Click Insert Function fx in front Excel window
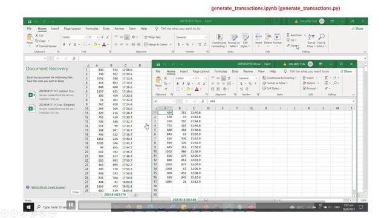Screen dimensions: 387x218 (x=203, y=101)
